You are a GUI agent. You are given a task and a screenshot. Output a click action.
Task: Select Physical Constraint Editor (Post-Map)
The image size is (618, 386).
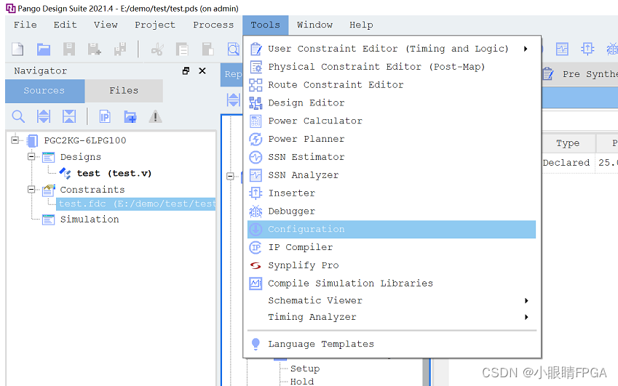(392, 67)
